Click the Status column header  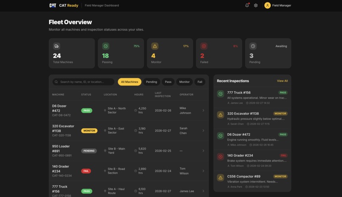(86, 94)
